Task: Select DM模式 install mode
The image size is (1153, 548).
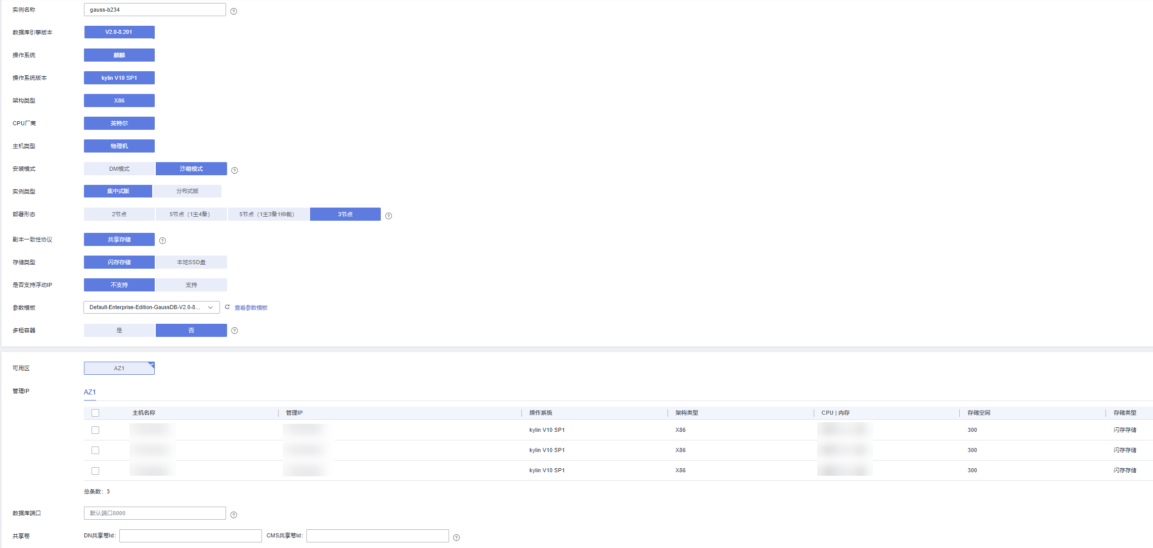Action: coord(119,169)
